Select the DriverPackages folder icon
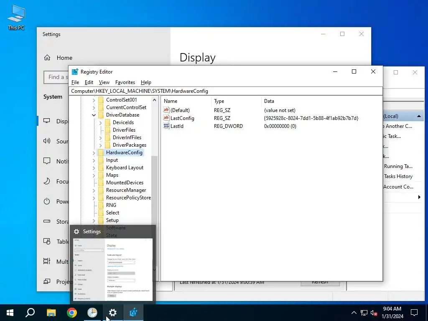 click(107, 145)
